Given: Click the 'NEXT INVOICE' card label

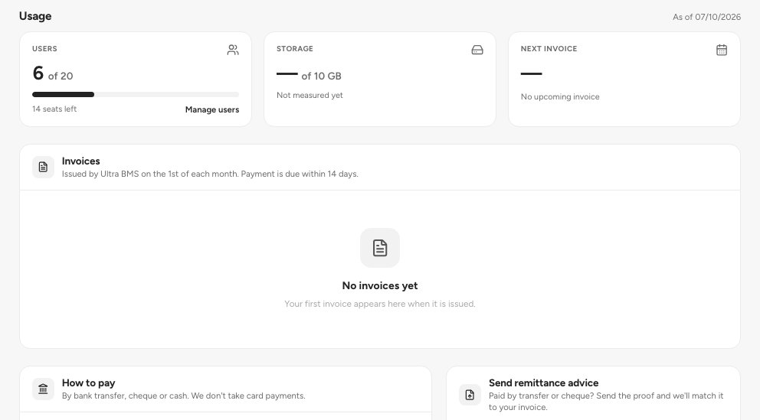Looking at the screenshot, I should pyautogui.click(x=549, y=49).
